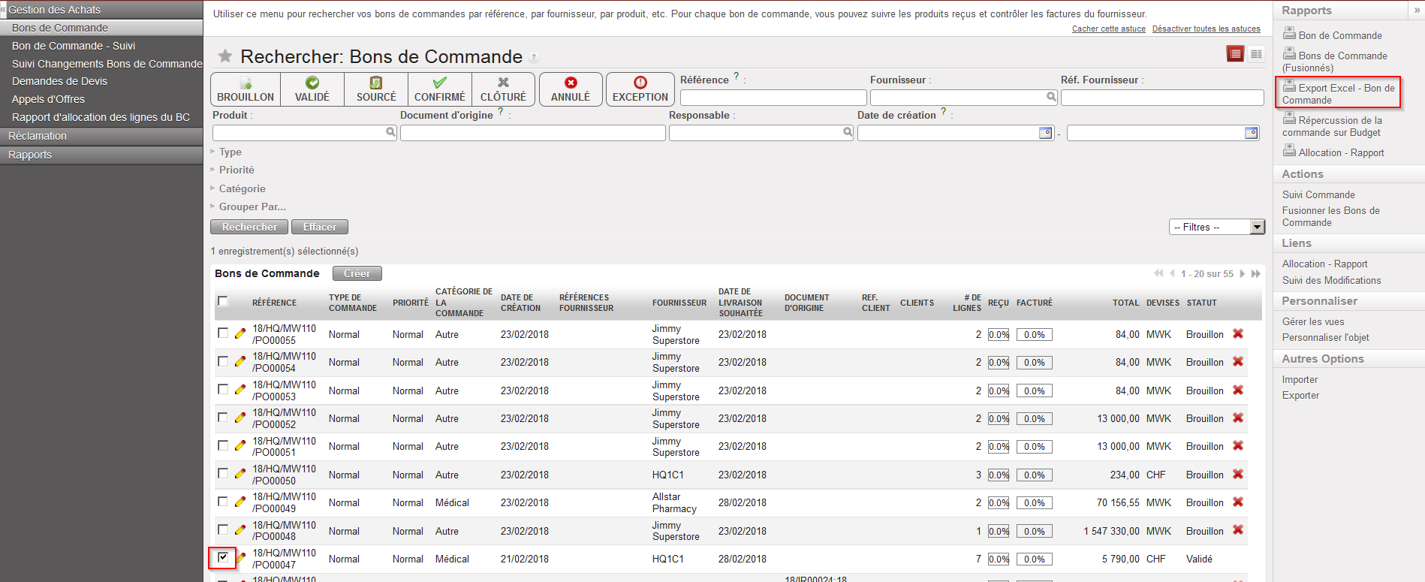Click into the Référence input field
The height and width of the screenshot is (582, 1425).
pyautogui.click(x=773, y=98)
